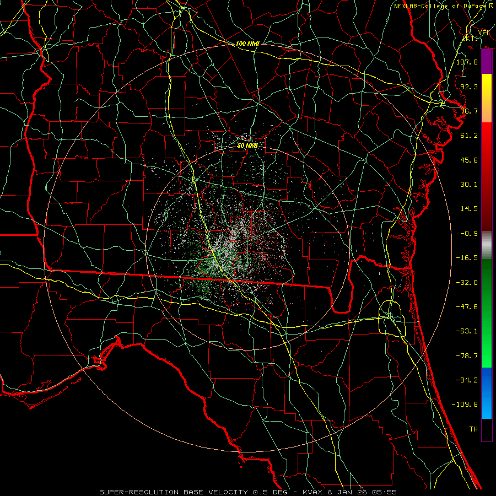Viewport: 496px width, 496px height.
Task: Pick the purple segment of the velocity color bar
Action: (487, 62)
